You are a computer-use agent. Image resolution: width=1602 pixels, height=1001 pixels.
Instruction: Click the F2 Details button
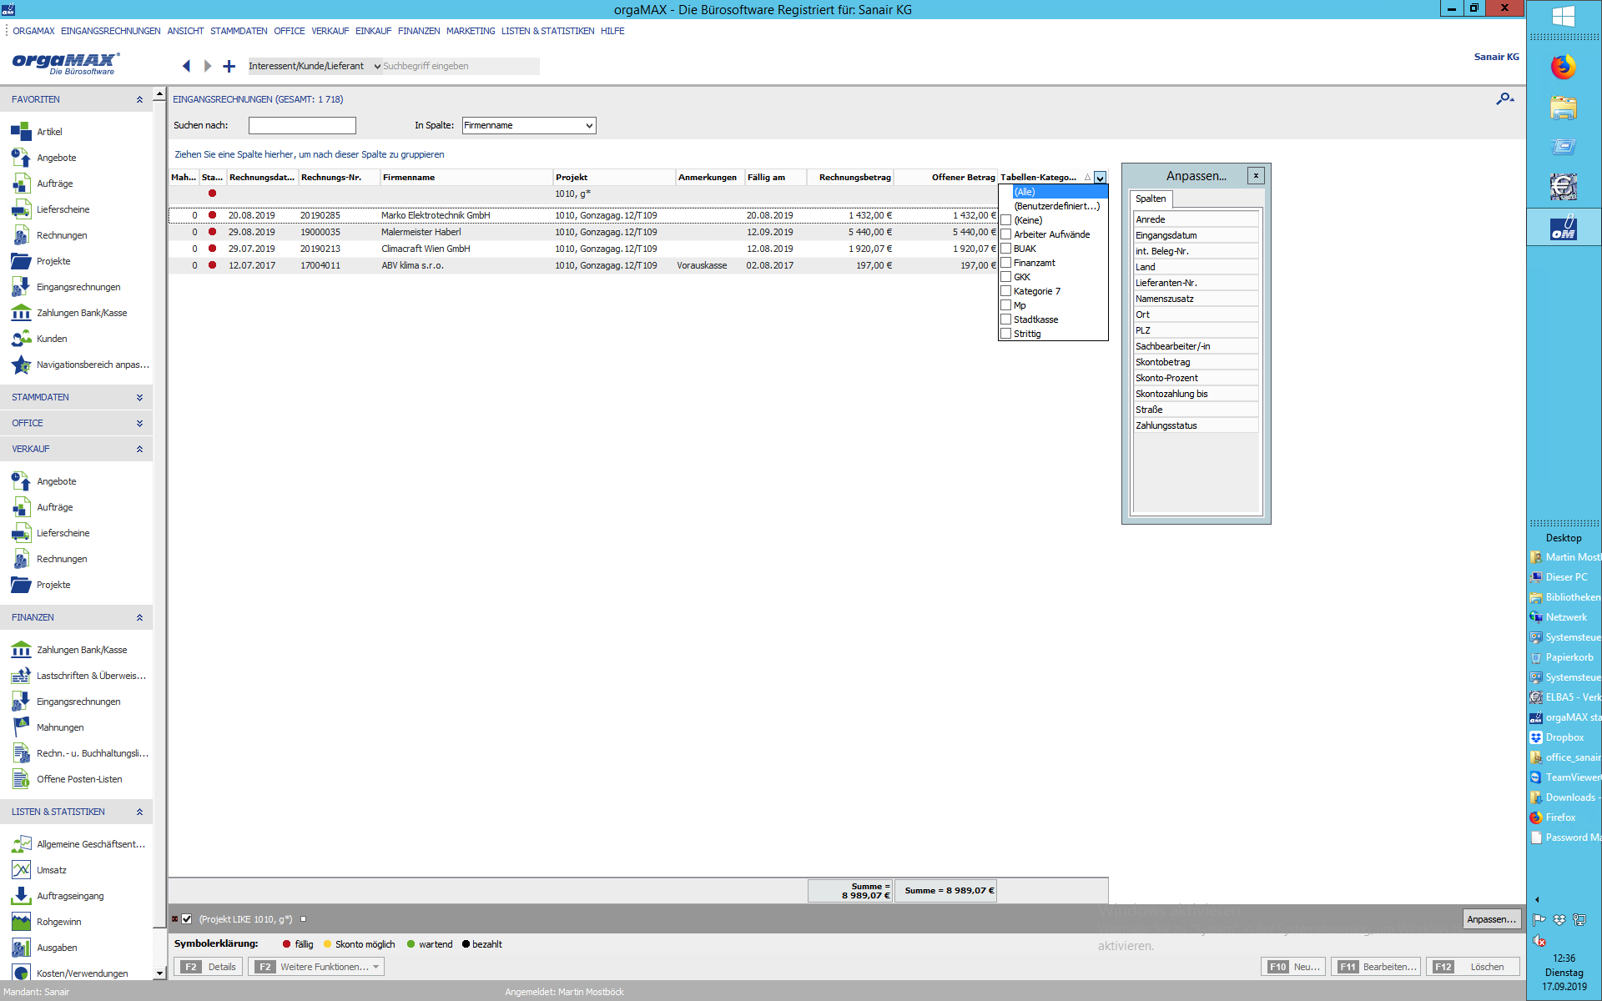209,967
